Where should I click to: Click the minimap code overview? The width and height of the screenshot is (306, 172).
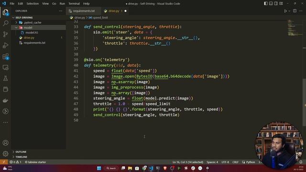point(295,28)
